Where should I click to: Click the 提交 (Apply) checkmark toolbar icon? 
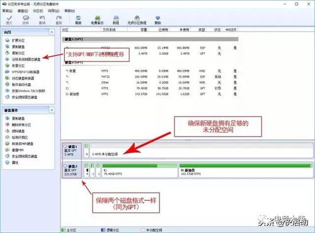click(9, 20)
